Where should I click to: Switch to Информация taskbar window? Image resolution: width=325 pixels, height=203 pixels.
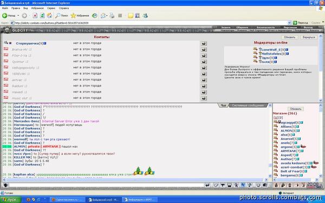pyautogui.click(x=140, y=200)
